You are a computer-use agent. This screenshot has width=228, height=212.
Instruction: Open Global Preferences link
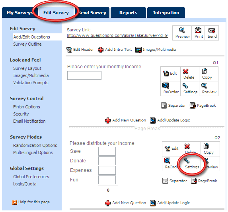[31, 177]
